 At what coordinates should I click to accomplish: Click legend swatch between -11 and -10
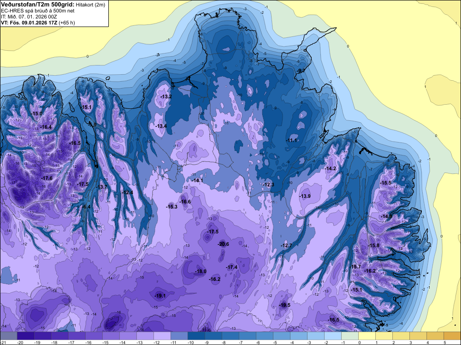(179, 336)
